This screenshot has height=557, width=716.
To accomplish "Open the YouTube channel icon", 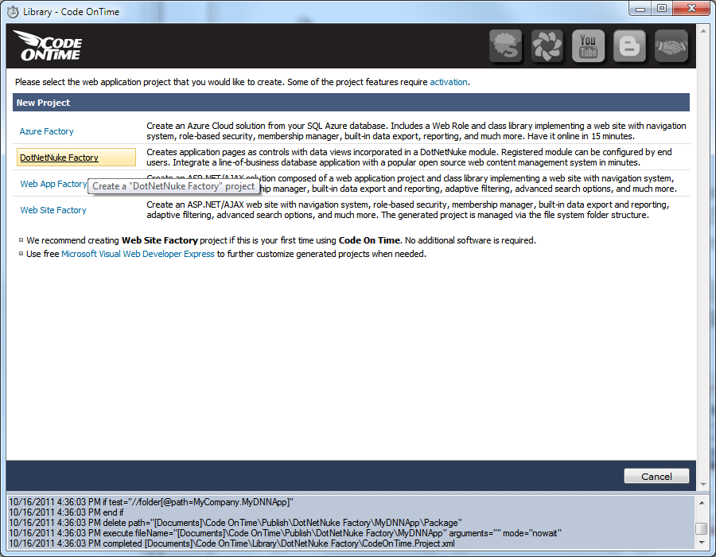I will 588,47.
